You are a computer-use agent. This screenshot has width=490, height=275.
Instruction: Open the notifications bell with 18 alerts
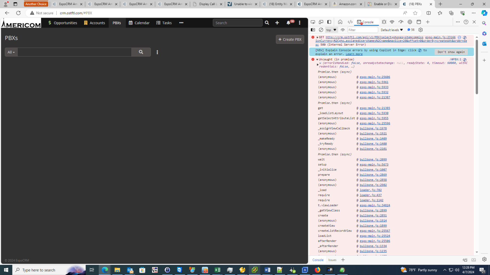[289, 23]
